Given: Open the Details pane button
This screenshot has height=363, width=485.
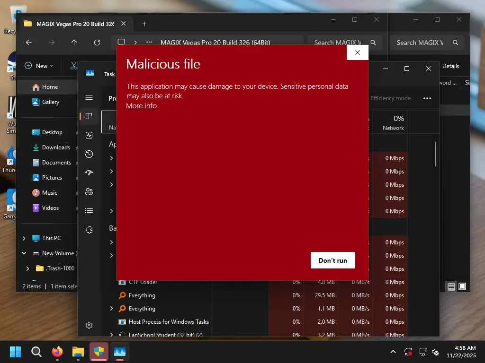Looking at the screenshot, I should point(451,66).
